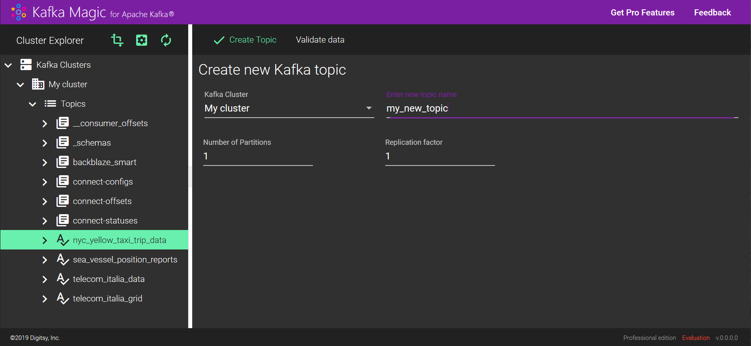Screen dimensions: 751x346
Task: Collapse the Kafka Clusters node
Action: [8, 65]
